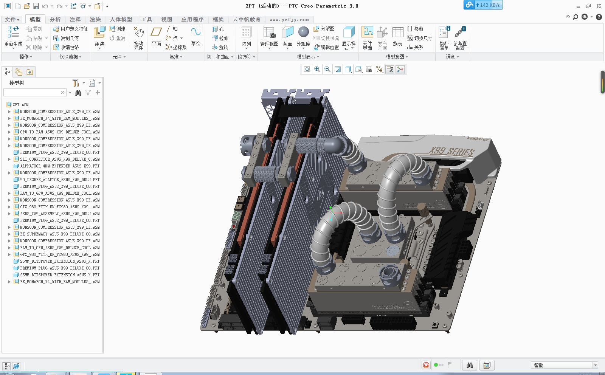Click the Hole (孔) tool icon

pyautogui.click(x=215, y=29)
